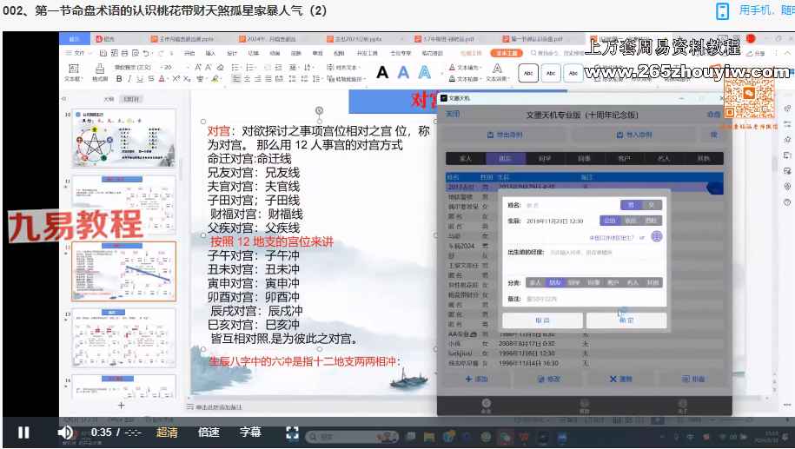Click the Bold formatting icon
Viewport: 795px width, 449px height.
118,79
